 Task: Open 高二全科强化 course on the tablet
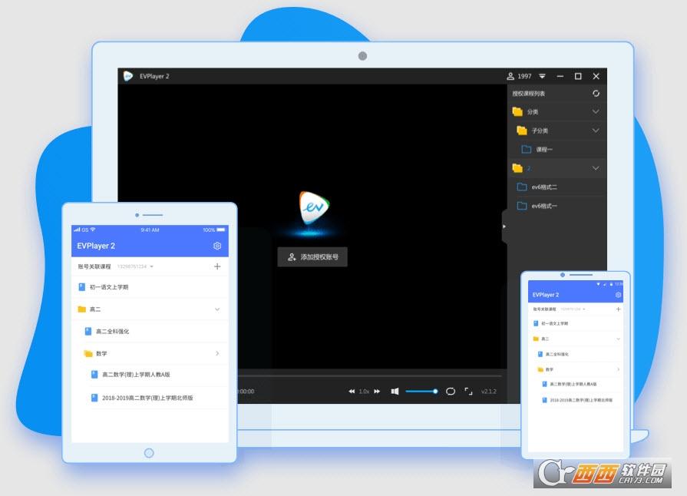(x=150, y=331)
